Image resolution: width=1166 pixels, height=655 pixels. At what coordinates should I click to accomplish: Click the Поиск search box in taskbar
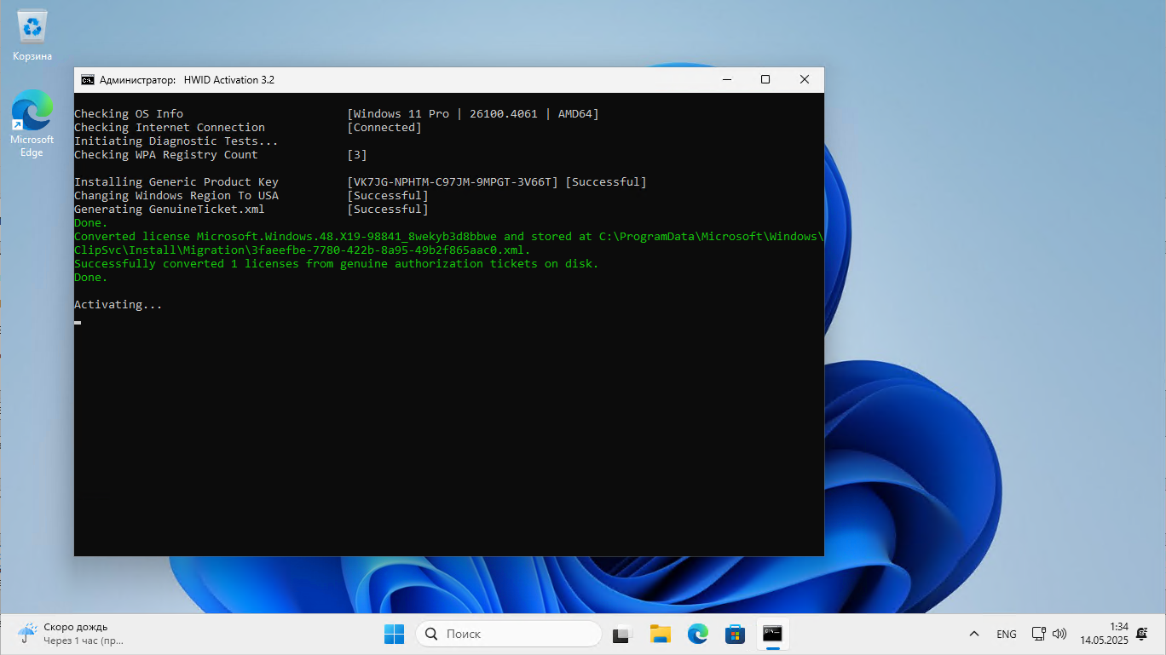click(x=509, y=634)
